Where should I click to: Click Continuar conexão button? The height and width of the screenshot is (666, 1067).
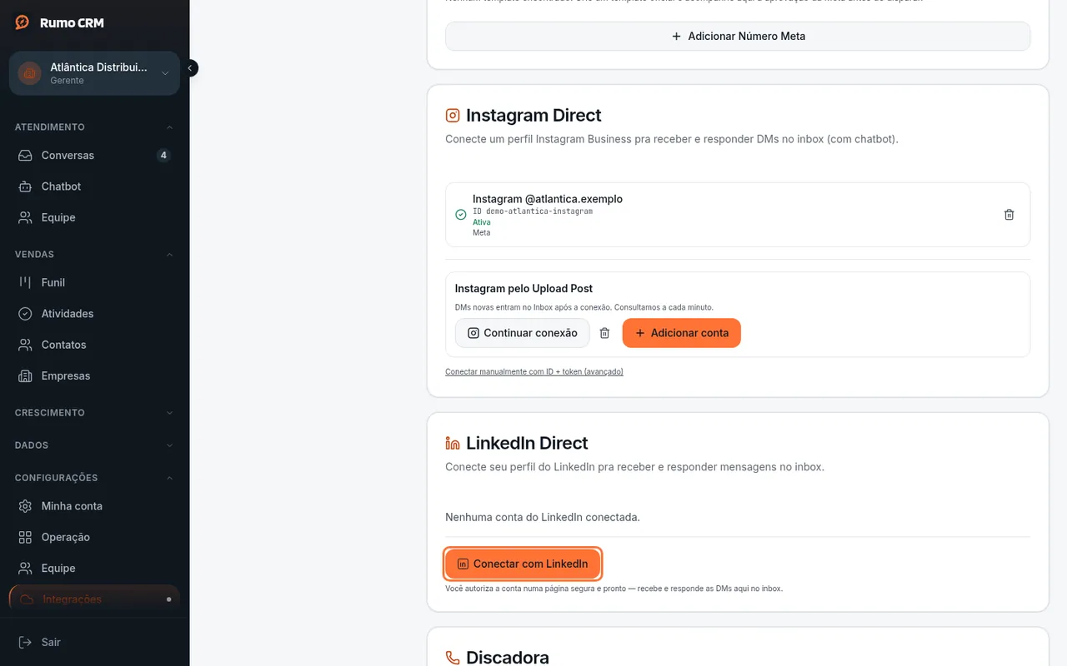[x=523, y=333]
